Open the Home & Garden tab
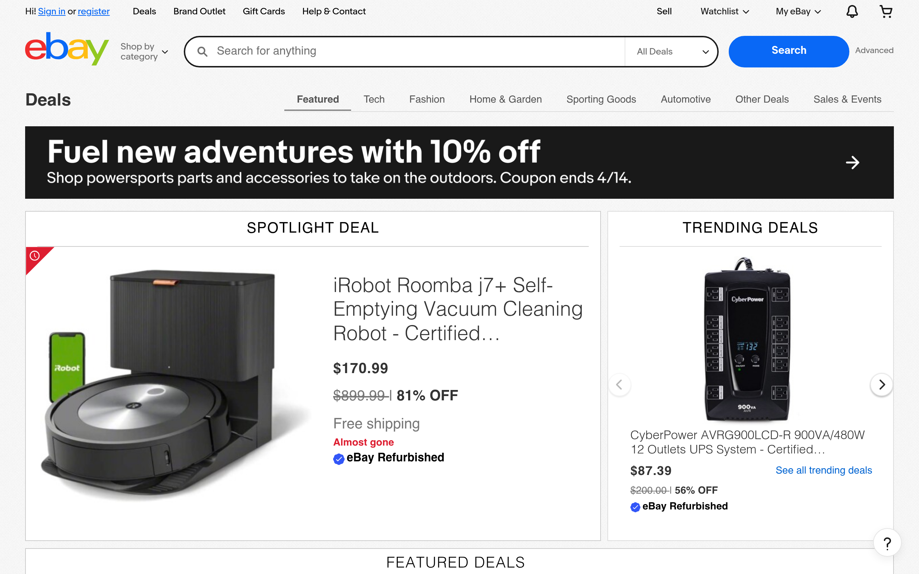This screenshot has height=574, width=919. 505,99
